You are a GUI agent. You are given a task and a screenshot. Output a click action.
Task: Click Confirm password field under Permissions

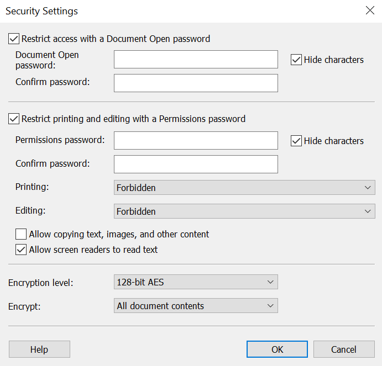pyautogui.click(x=196, y=165)
